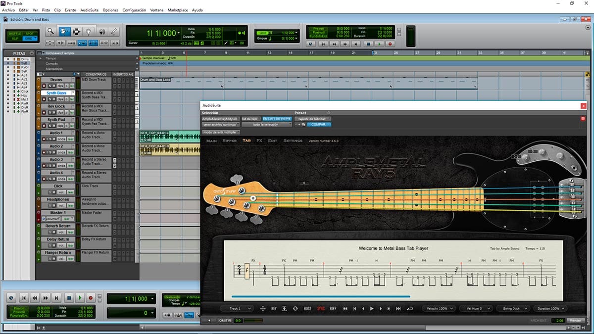The image size is (594, 334).
Task: Select the Zoomer magnifying glass tool
Action: (51, 32)
